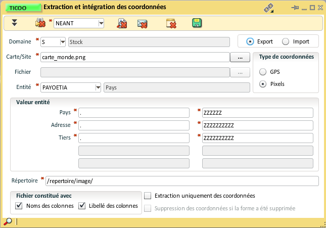Click the document with red X toolbar icon
This screenshot has width=326, height=228.
122,23
